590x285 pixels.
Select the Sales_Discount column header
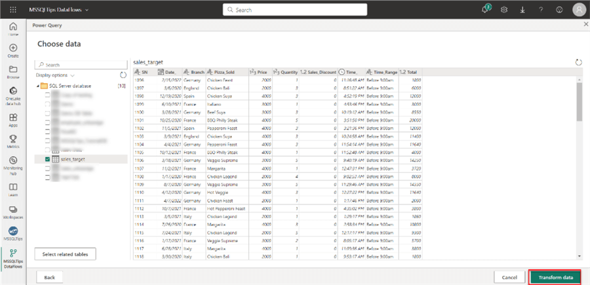coord(318,72)
